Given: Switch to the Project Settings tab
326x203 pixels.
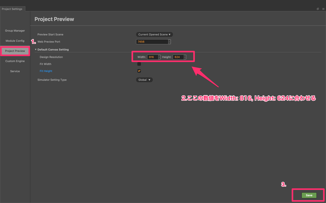Looking at the screenshot, I should point(12,9).
